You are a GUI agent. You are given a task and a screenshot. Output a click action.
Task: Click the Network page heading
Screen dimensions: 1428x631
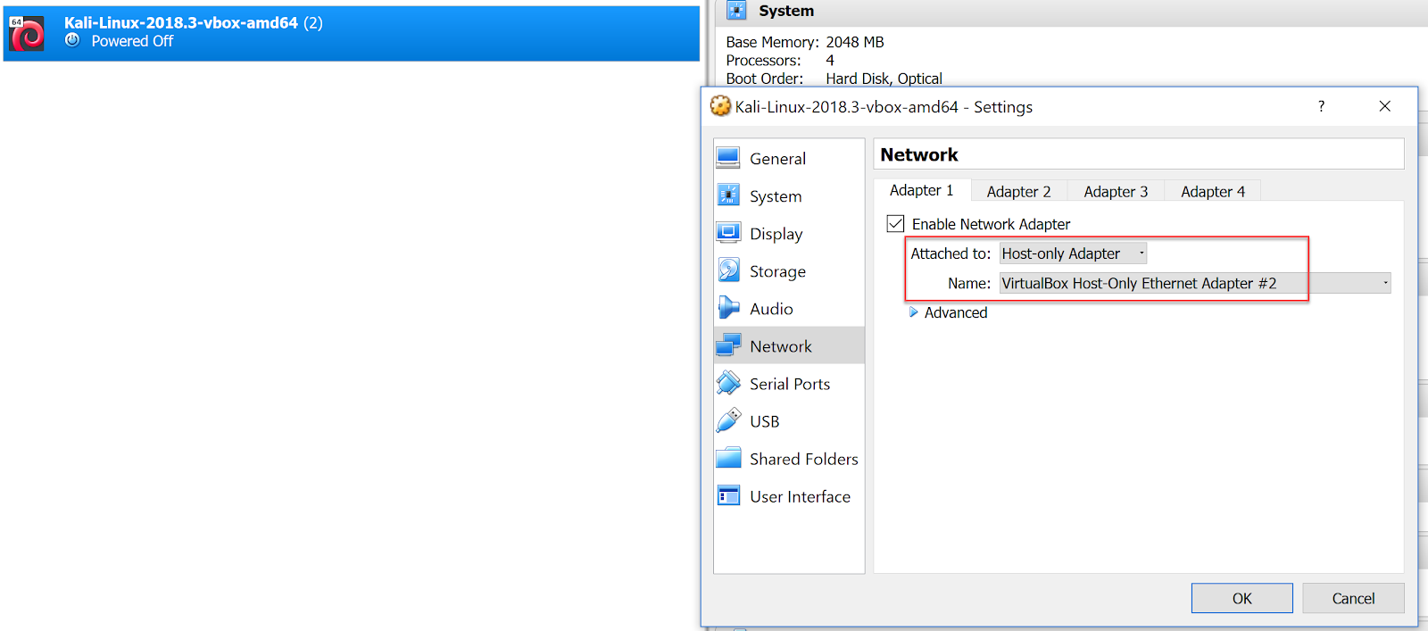(x=918, y=154)
